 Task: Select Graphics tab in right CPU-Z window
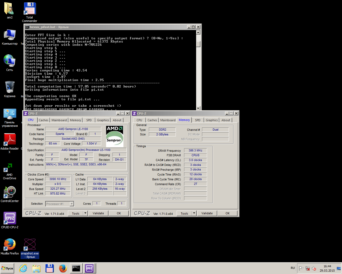(212, 120)
